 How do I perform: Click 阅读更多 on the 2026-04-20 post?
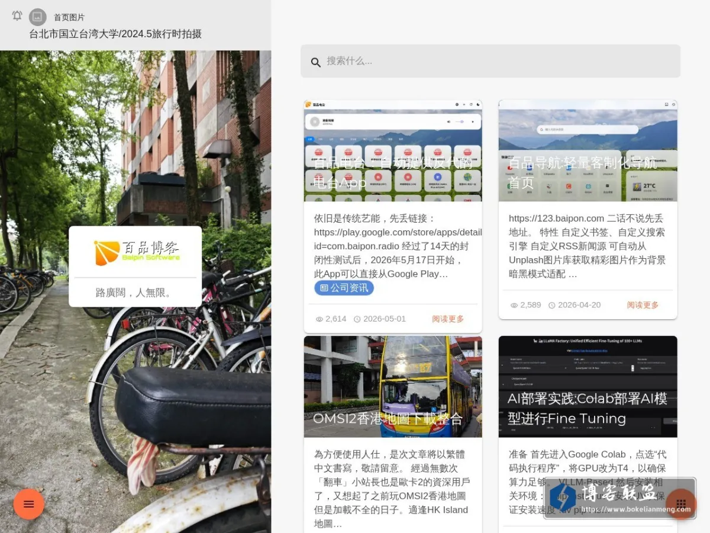tap(643, 305)
